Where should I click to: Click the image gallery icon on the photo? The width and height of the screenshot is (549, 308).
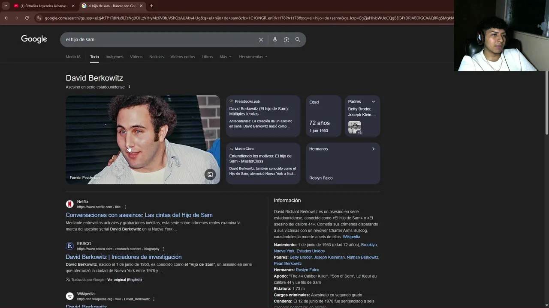click(x=210, y=175)
